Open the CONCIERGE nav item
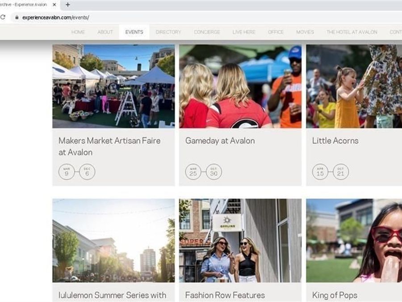Image resolution: width=402 pixels, height=302 pixels. 207,32
